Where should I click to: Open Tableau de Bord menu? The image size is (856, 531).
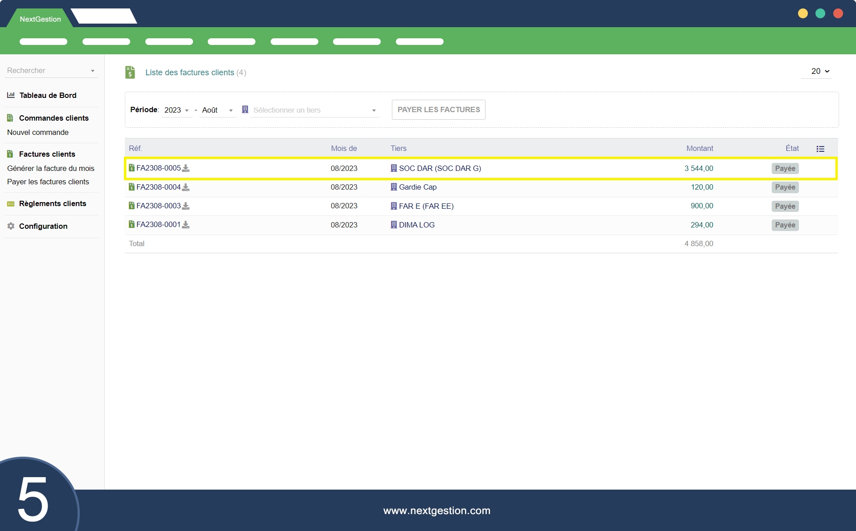coord(48,95)
